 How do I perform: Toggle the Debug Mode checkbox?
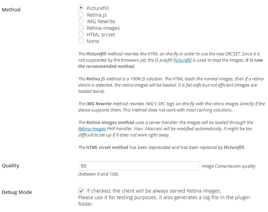(x=81, y=191)
